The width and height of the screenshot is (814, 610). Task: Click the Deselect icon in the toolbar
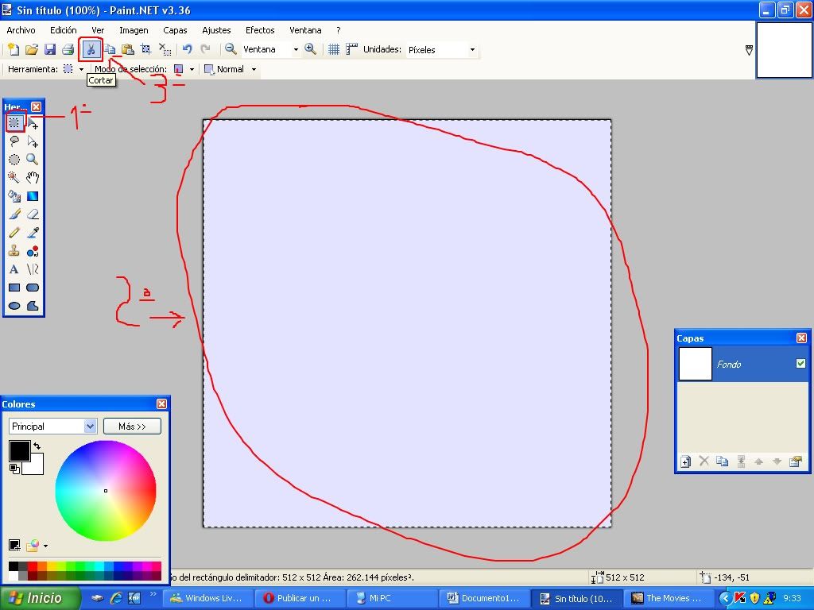point(165,49)
